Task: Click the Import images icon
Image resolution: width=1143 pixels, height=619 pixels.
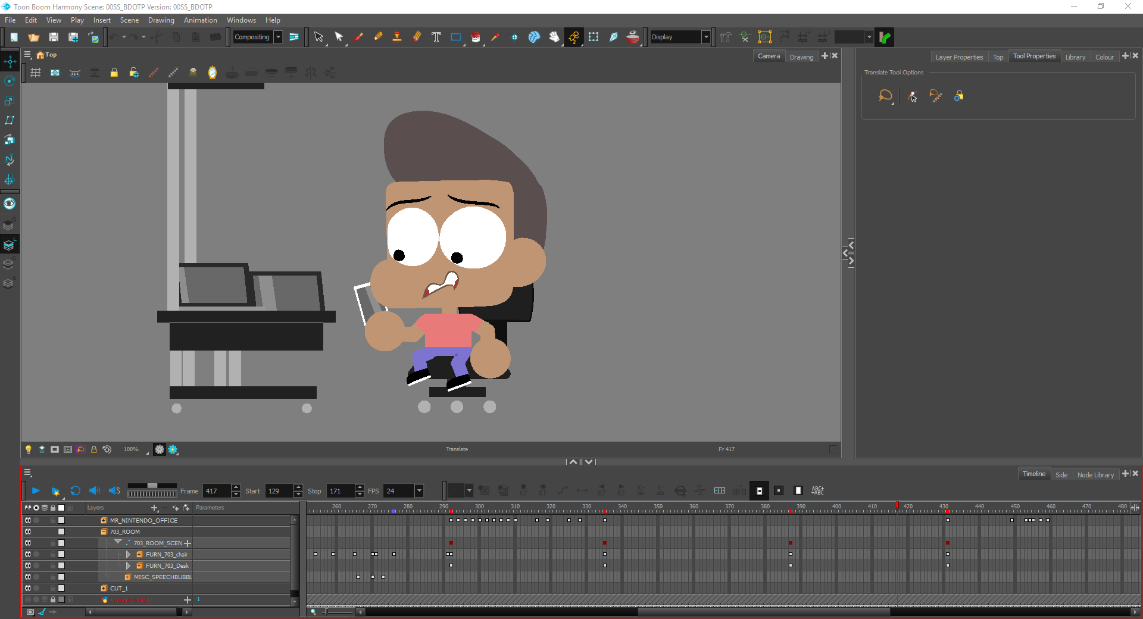Action: click(x=93, y=37)
